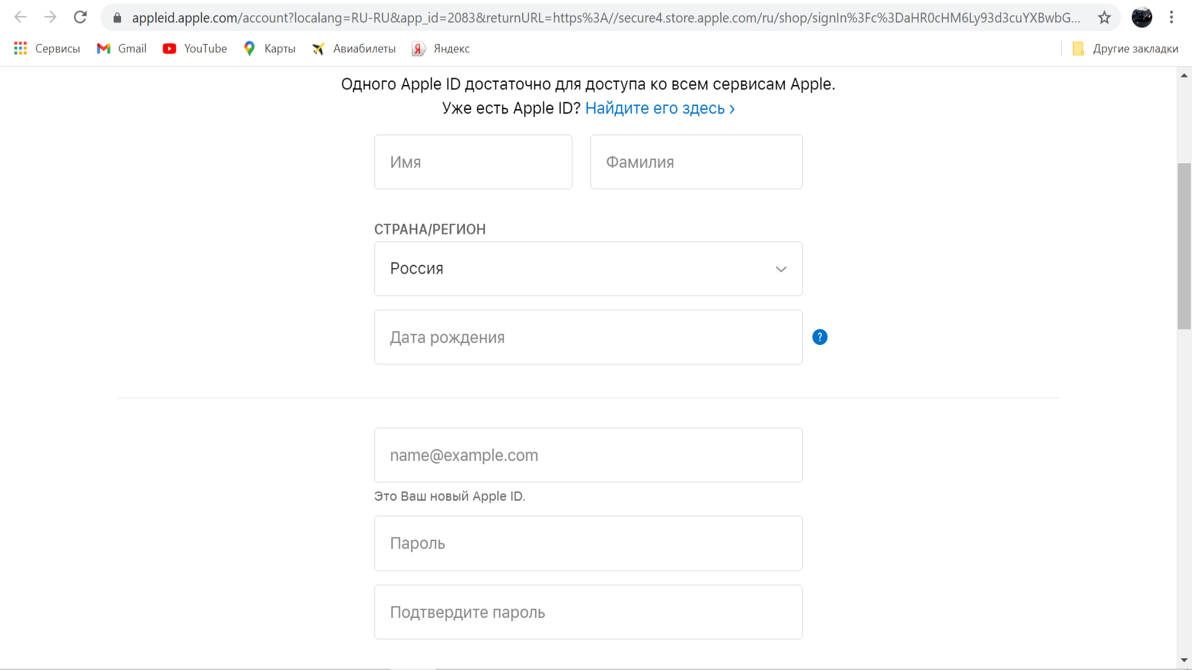Click the Пароль password field
This screenshot has width=1192, height=670.
pyautogui.click(x=588, y=543)
